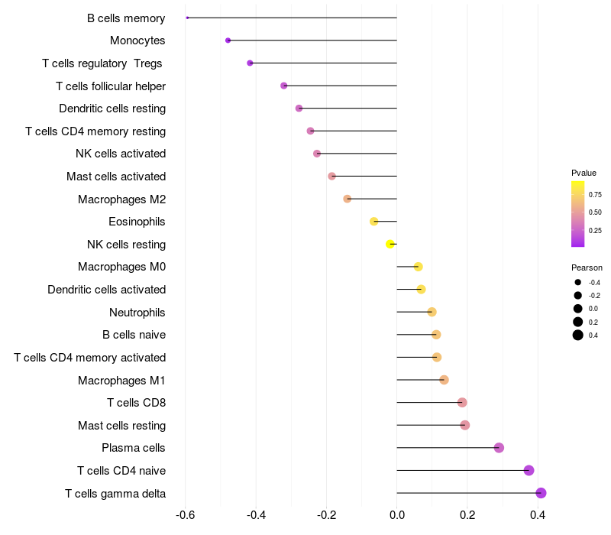Click the -0.6 x-axis tick label

(185, 515)
